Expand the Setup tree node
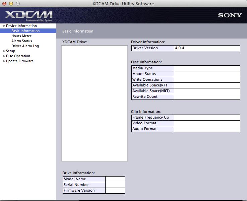 [4, 51]
